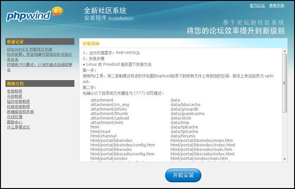Click the attachment/mini entry
The image size is (295, 189).
107,122
